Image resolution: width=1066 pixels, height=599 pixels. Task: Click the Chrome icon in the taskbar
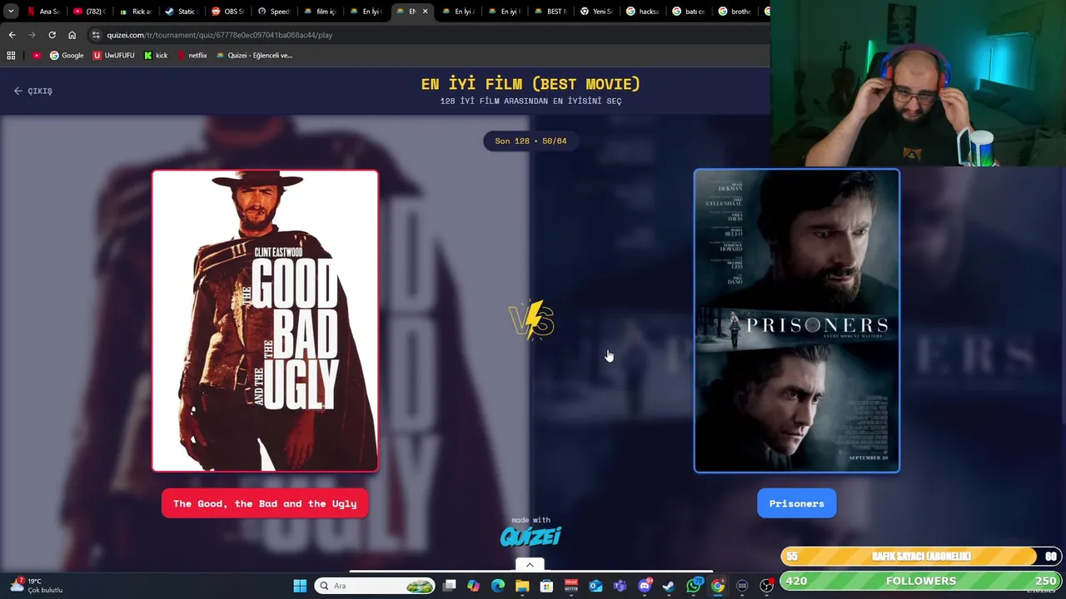pos(718,586)
